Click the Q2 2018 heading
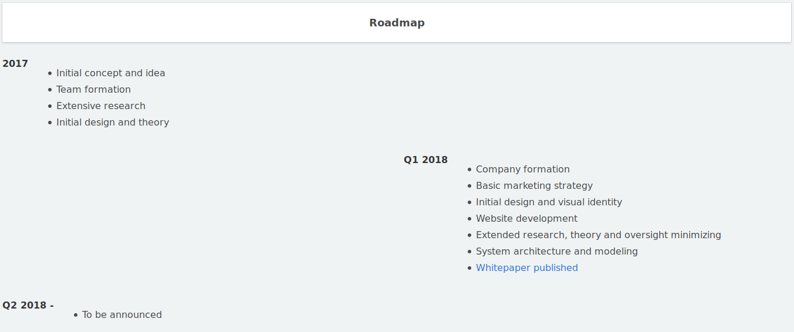Screen dimensions: 794x332 point(28,305)
